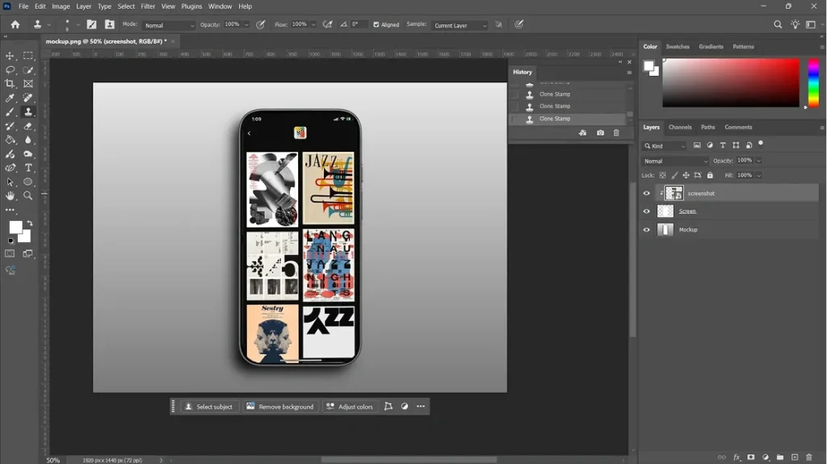Open the Filter menu
827x464 pixels.
click(148, 6)
